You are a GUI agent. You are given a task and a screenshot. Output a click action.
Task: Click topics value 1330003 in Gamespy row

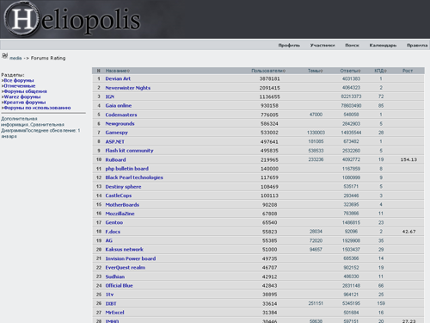316,133
